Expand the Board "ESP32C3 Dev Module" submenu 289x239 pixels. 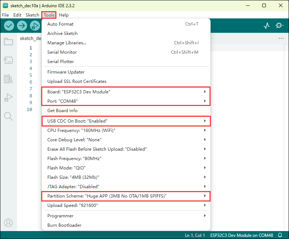[126, 92]
